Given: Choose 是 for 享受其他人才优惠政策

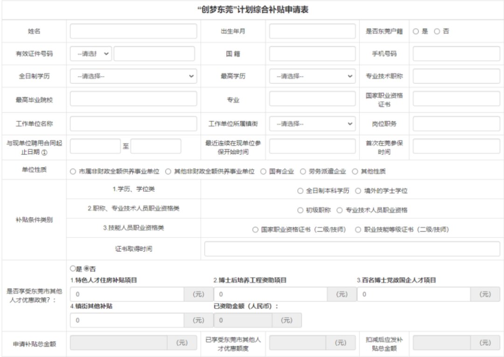Looking at the screenshot, I should click(72, 269).
